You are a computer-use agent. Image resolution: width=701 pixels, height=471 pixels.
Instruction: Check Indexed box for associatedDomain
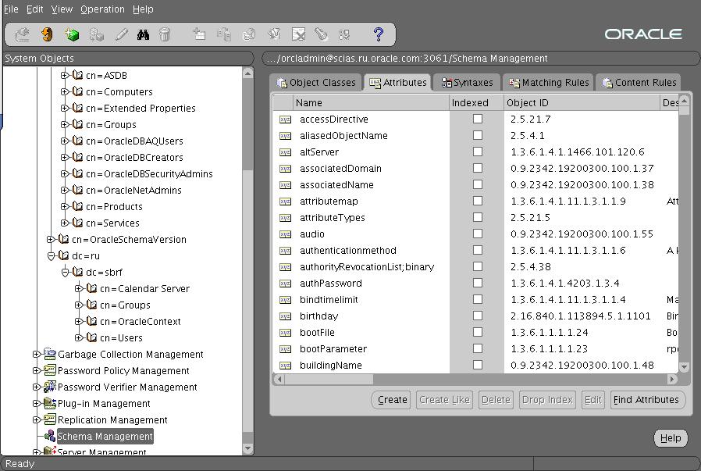478,168
